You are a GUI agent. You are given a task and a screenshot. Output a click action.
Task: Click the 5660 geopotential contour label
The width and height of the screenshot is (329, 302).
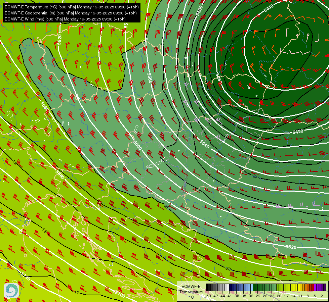click(x=60, y=174)
